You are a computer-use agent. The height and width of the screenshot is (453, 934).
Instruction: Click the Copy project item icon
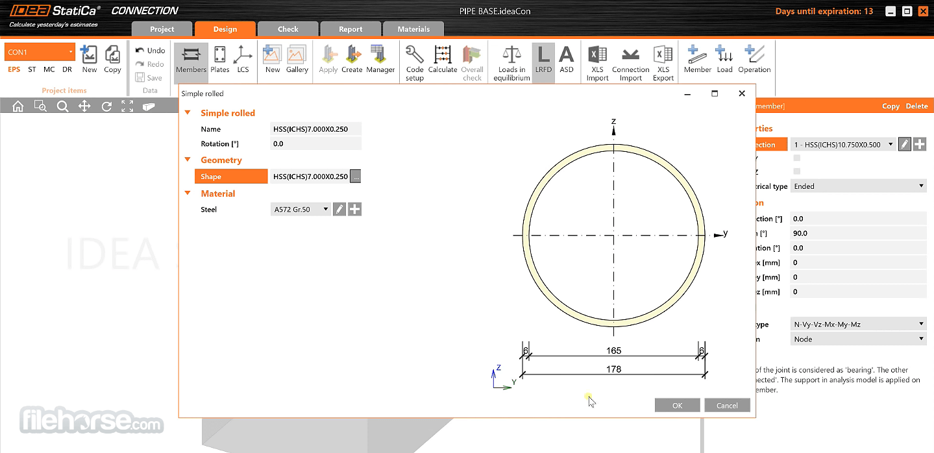tap(112, 58)
